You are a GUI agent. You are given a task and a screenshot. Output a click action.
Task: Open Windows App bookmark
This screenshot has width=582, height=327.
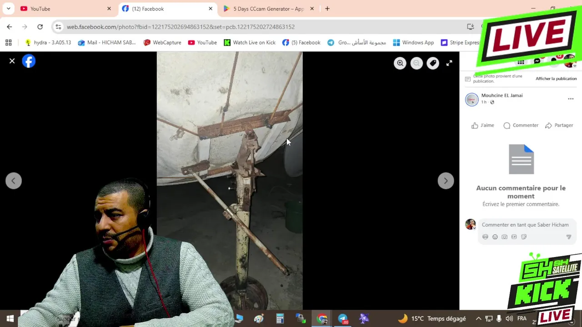pyautogui.click(x=413, y=43)
